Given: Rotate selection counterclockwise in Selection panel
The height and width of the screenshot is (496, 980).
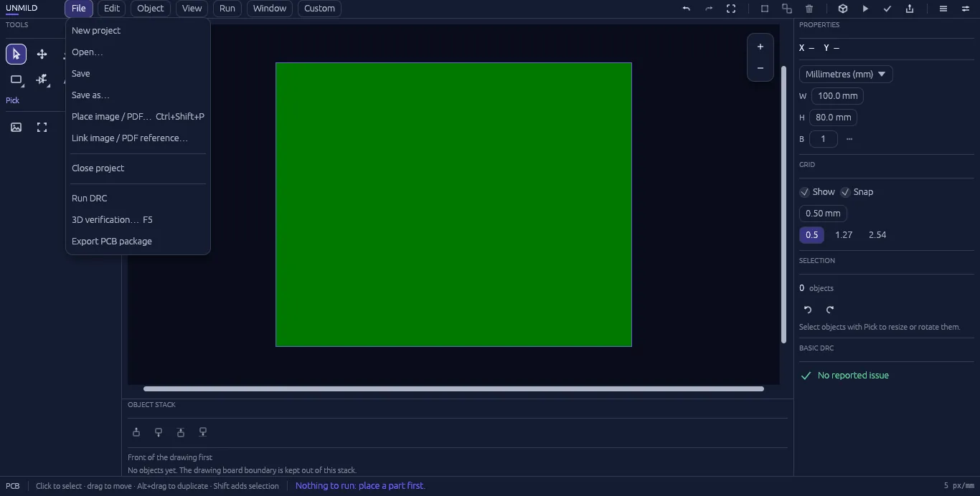Looking at the screenshot, I should pyautogui.click(x=808, y=310).
